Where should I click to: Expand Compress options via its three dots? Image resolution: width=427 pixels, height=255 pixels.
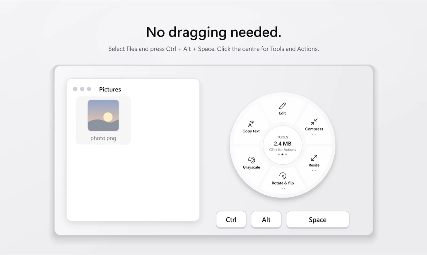[x=314, y=134]
